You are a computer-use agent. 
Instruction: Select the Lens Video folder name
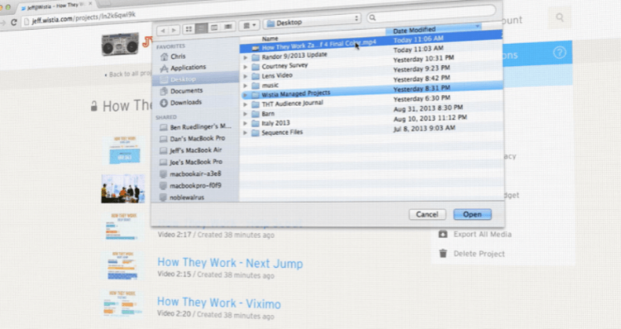point(277,75)
